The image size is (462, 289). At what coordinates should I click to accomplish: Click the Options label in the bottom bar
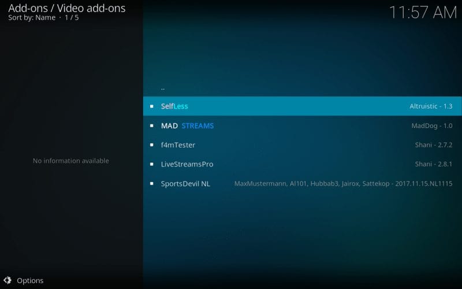[30, 280]
